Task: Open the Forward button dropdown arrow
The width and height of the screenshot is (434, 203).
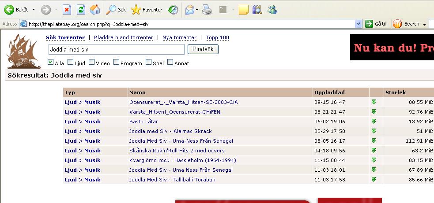Action: (x=56, y=10)
